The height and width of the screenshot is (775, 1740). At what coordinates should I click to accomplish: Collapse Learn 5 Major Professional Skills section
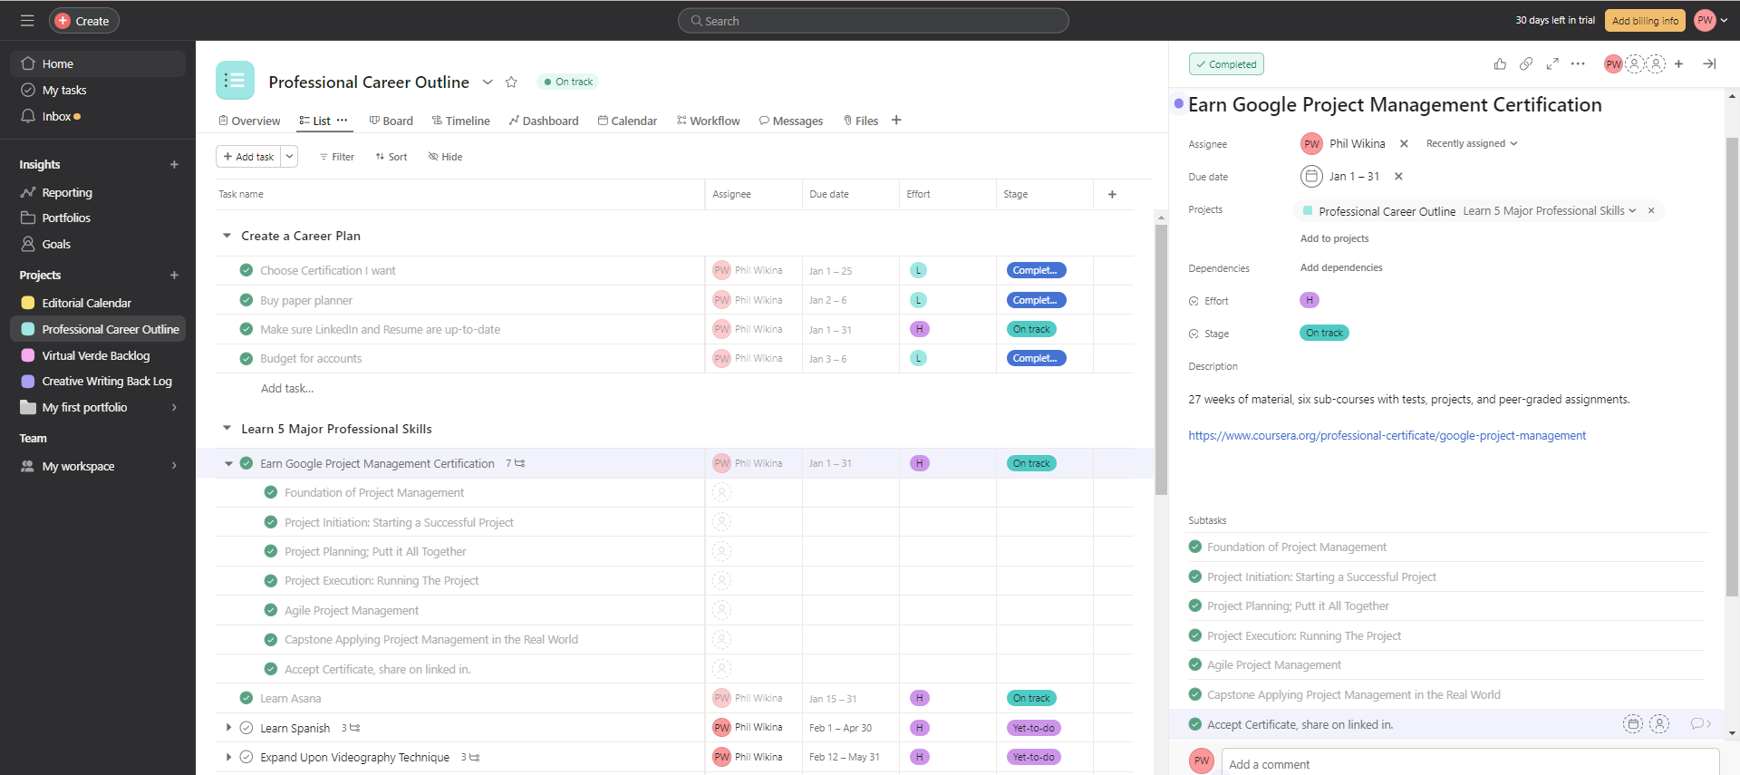coord(227,429)
